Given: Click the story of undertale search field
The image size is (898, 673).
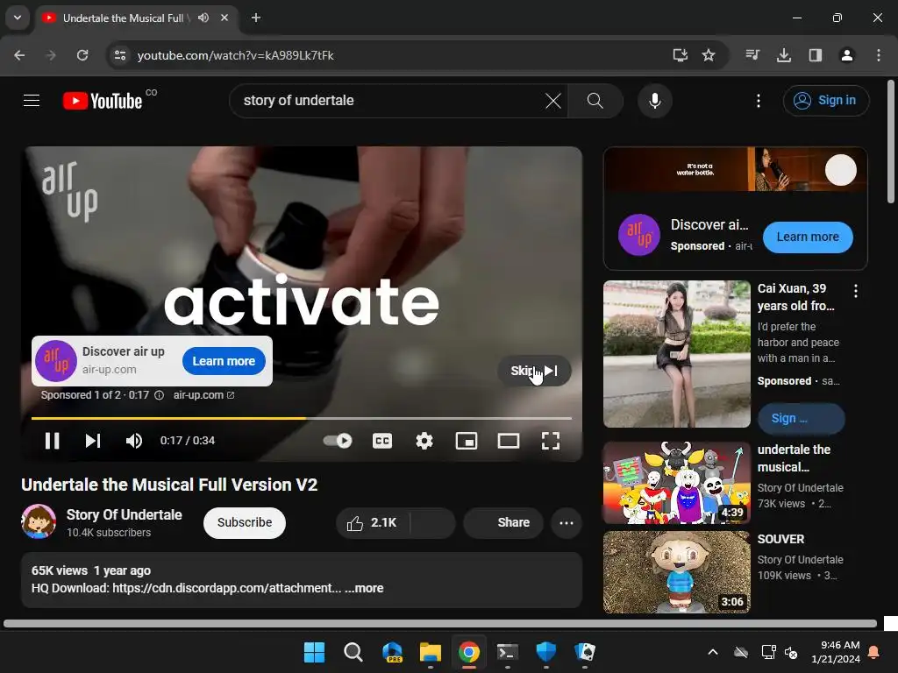Looking at the screenshot, I should (x=389, y=101).
